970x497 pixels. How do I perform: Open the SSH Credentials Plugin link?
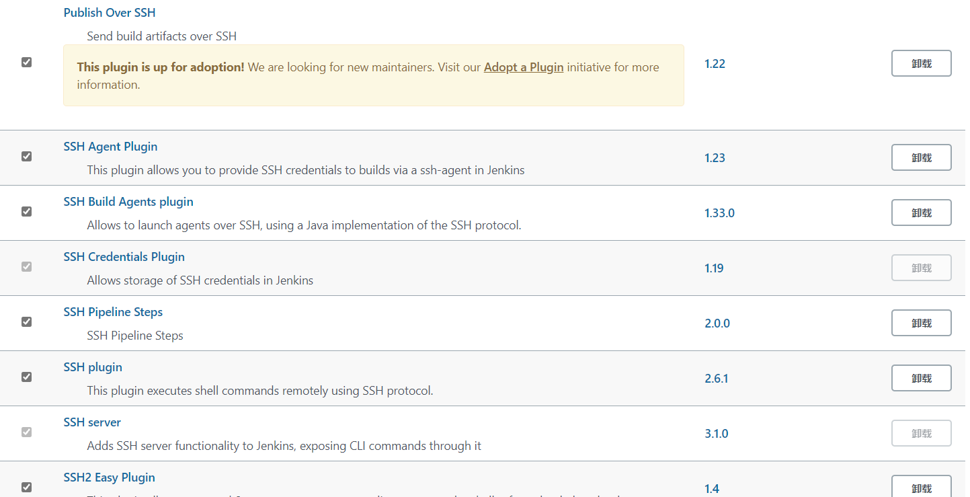[x=124, y=257]
